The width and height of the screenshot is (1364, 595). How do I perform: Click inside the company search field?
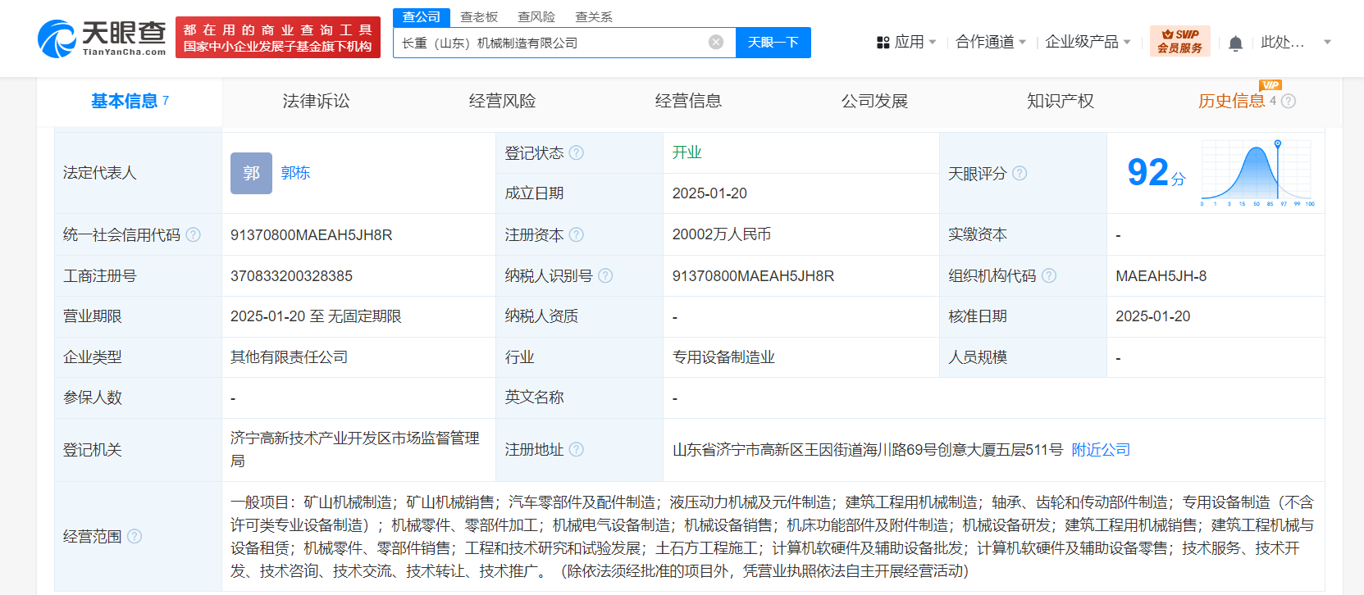[550, 43]
